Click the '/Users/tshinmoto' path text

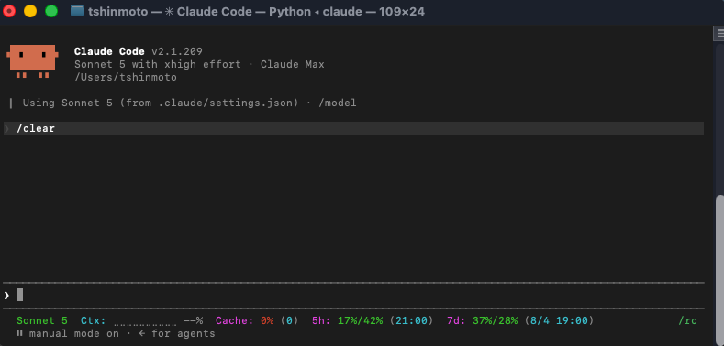(x=126, y=78)
